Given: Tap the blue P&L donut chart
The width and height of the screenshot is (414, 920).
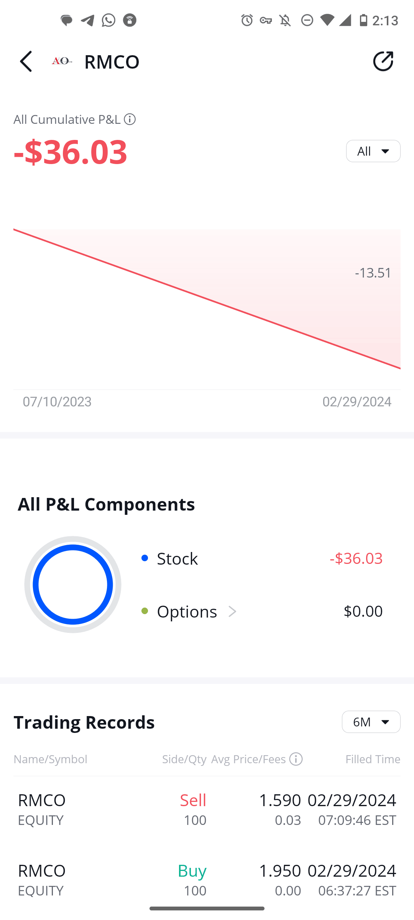Looking at the screenshot, I should tap(73, 585).
